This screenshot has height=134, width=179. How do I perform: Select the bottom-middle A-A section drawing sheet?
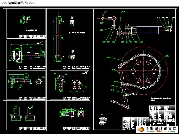pyautogui.click(x=69, y=115)
